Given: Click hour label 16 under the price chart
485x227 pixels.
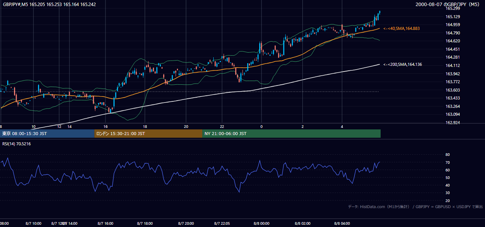Looking at the screenshot, I should pos(106,127).
